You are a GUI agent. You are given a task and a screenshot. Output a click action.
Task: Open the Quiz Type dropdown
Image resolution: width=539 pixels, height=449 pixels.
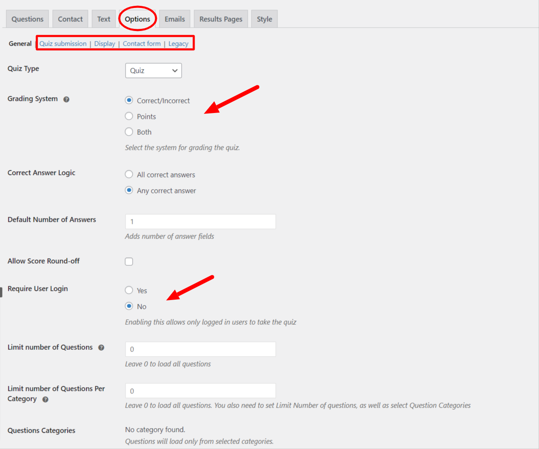[x=153, y=71]
